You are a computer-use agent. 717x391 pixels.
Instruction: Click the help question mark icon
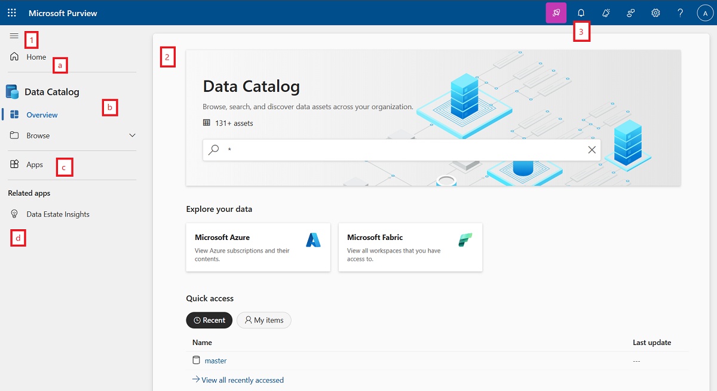click(x=680, y=13)
